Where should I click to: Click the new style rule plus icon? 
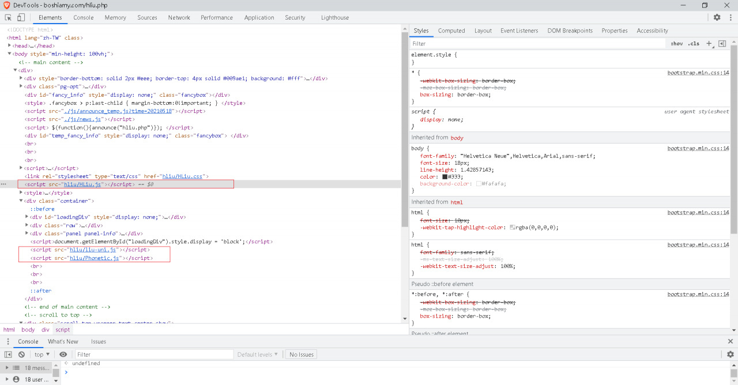tap(709, 43)
